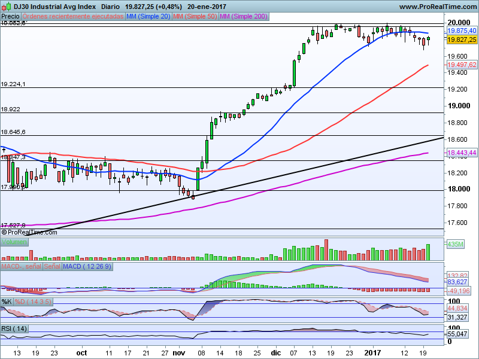Click the 19.224,1 horizontal level label
The image size is (479, 359).
click(x=13, y=84)
